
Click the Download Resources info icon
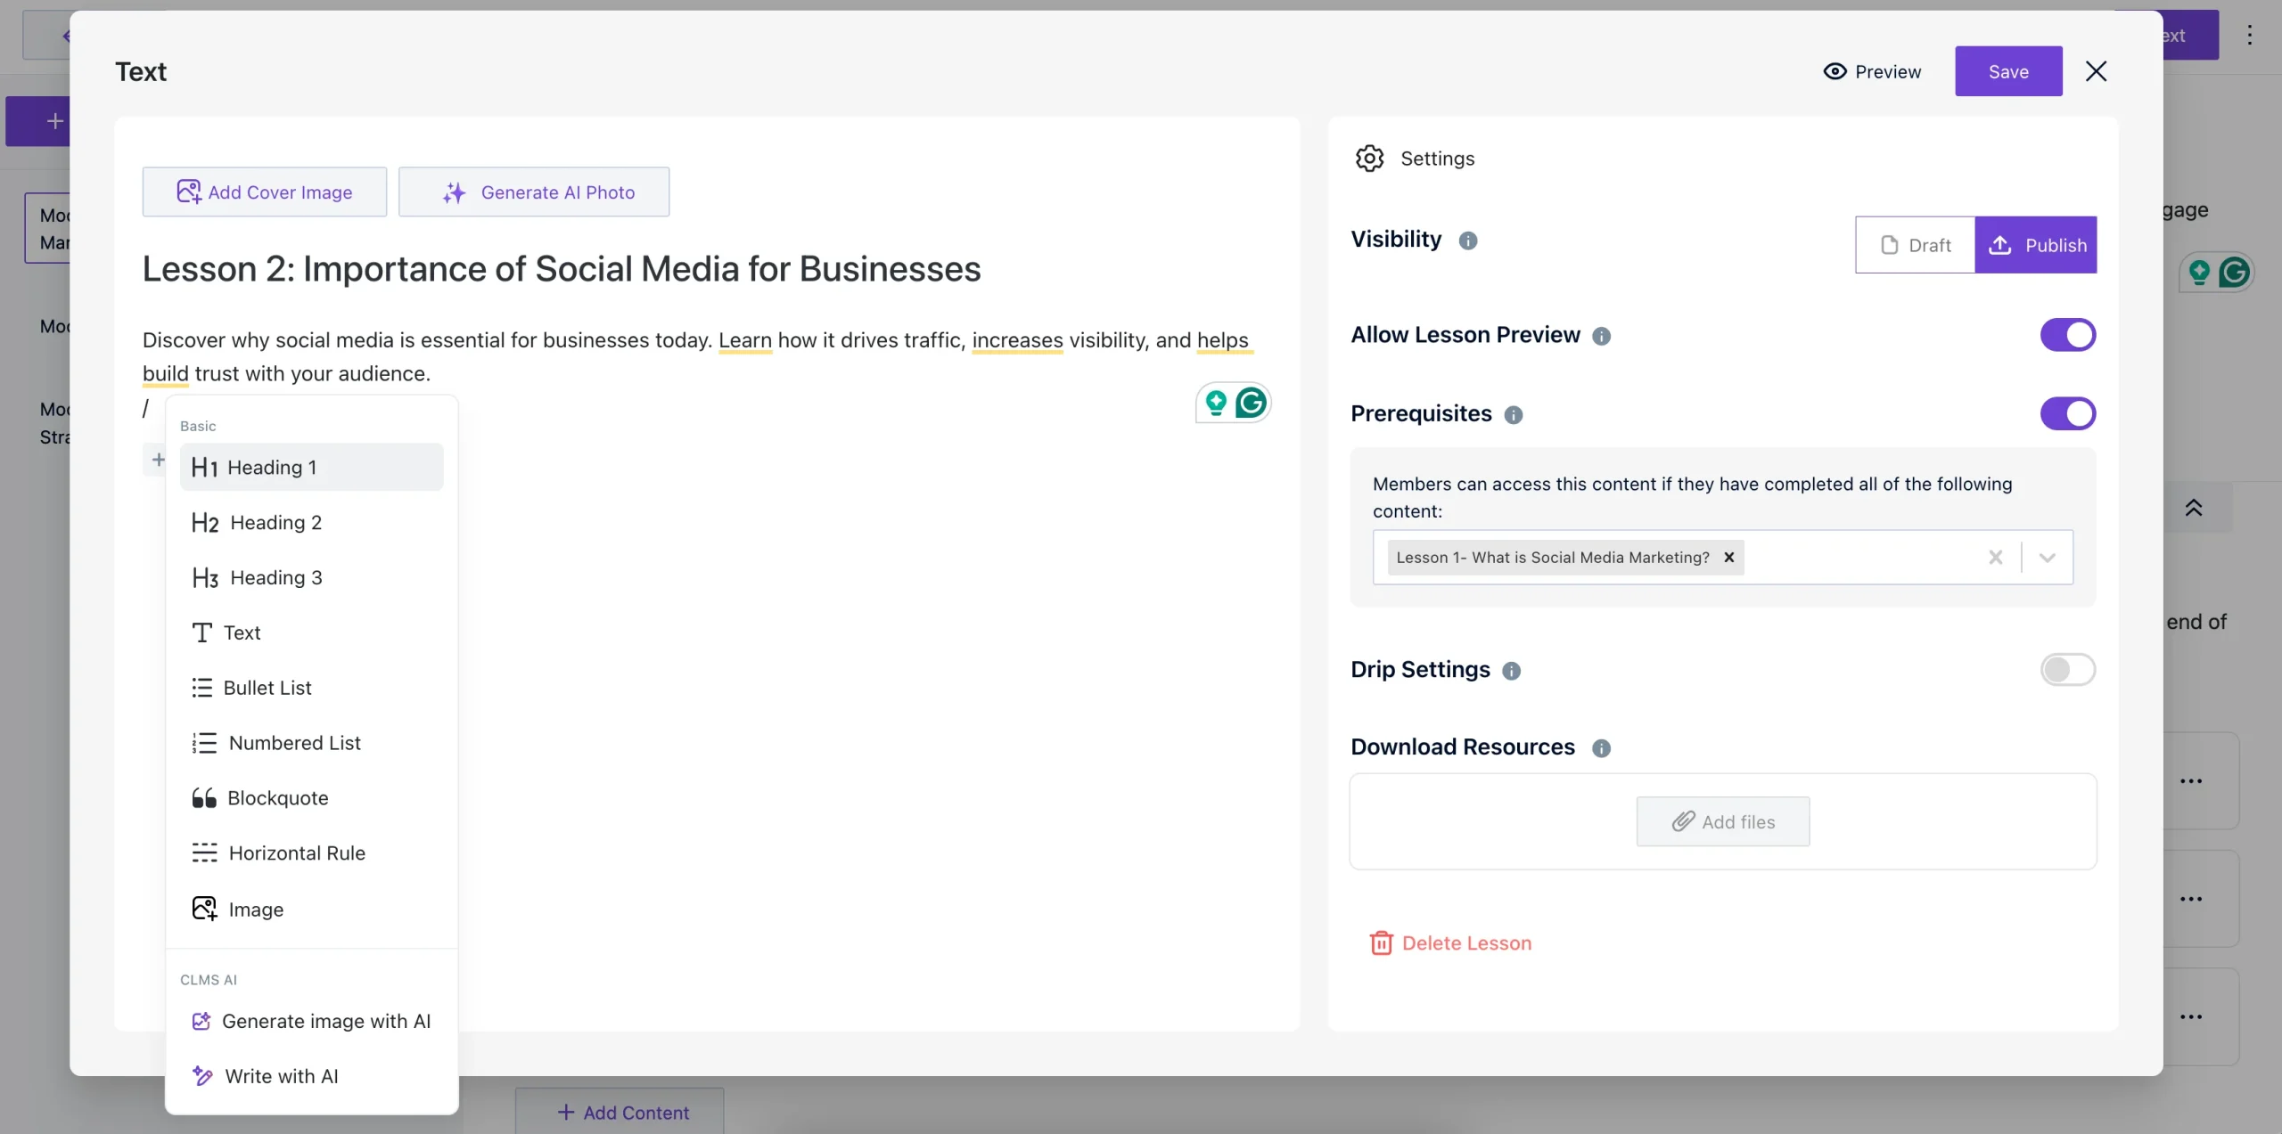pyautogui.click(x=1601, y=748)
